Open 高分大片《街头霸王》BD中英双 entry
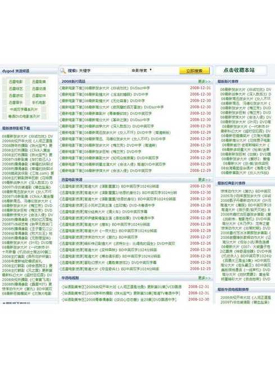 (x=245, y=265)
